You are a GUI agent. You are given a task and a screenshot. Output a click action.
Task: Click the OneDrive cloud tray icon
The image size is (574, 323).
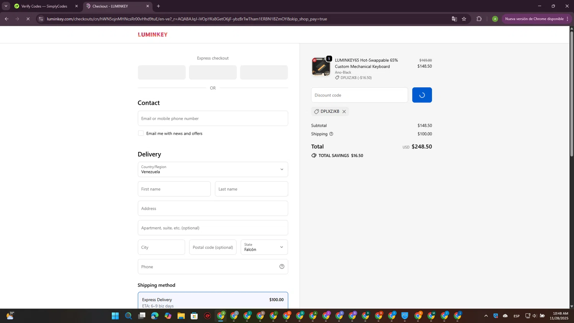(505, 316)
